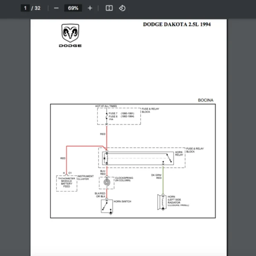This screenshot has width=256, height=256.
Task: Click the TACHOMETER MODULE BATTERY FEED box
Action: (67, 183)
